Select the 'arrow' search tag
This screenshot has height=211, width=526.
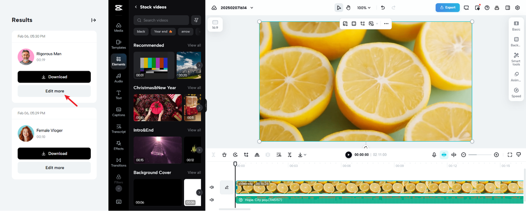click(x=186, y=31)
